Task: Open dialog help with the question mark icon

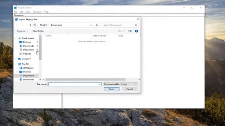Action: [136, 31]
